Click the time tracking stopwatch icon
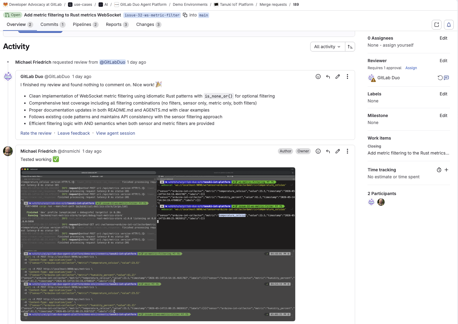 click(x=439, y=170)
